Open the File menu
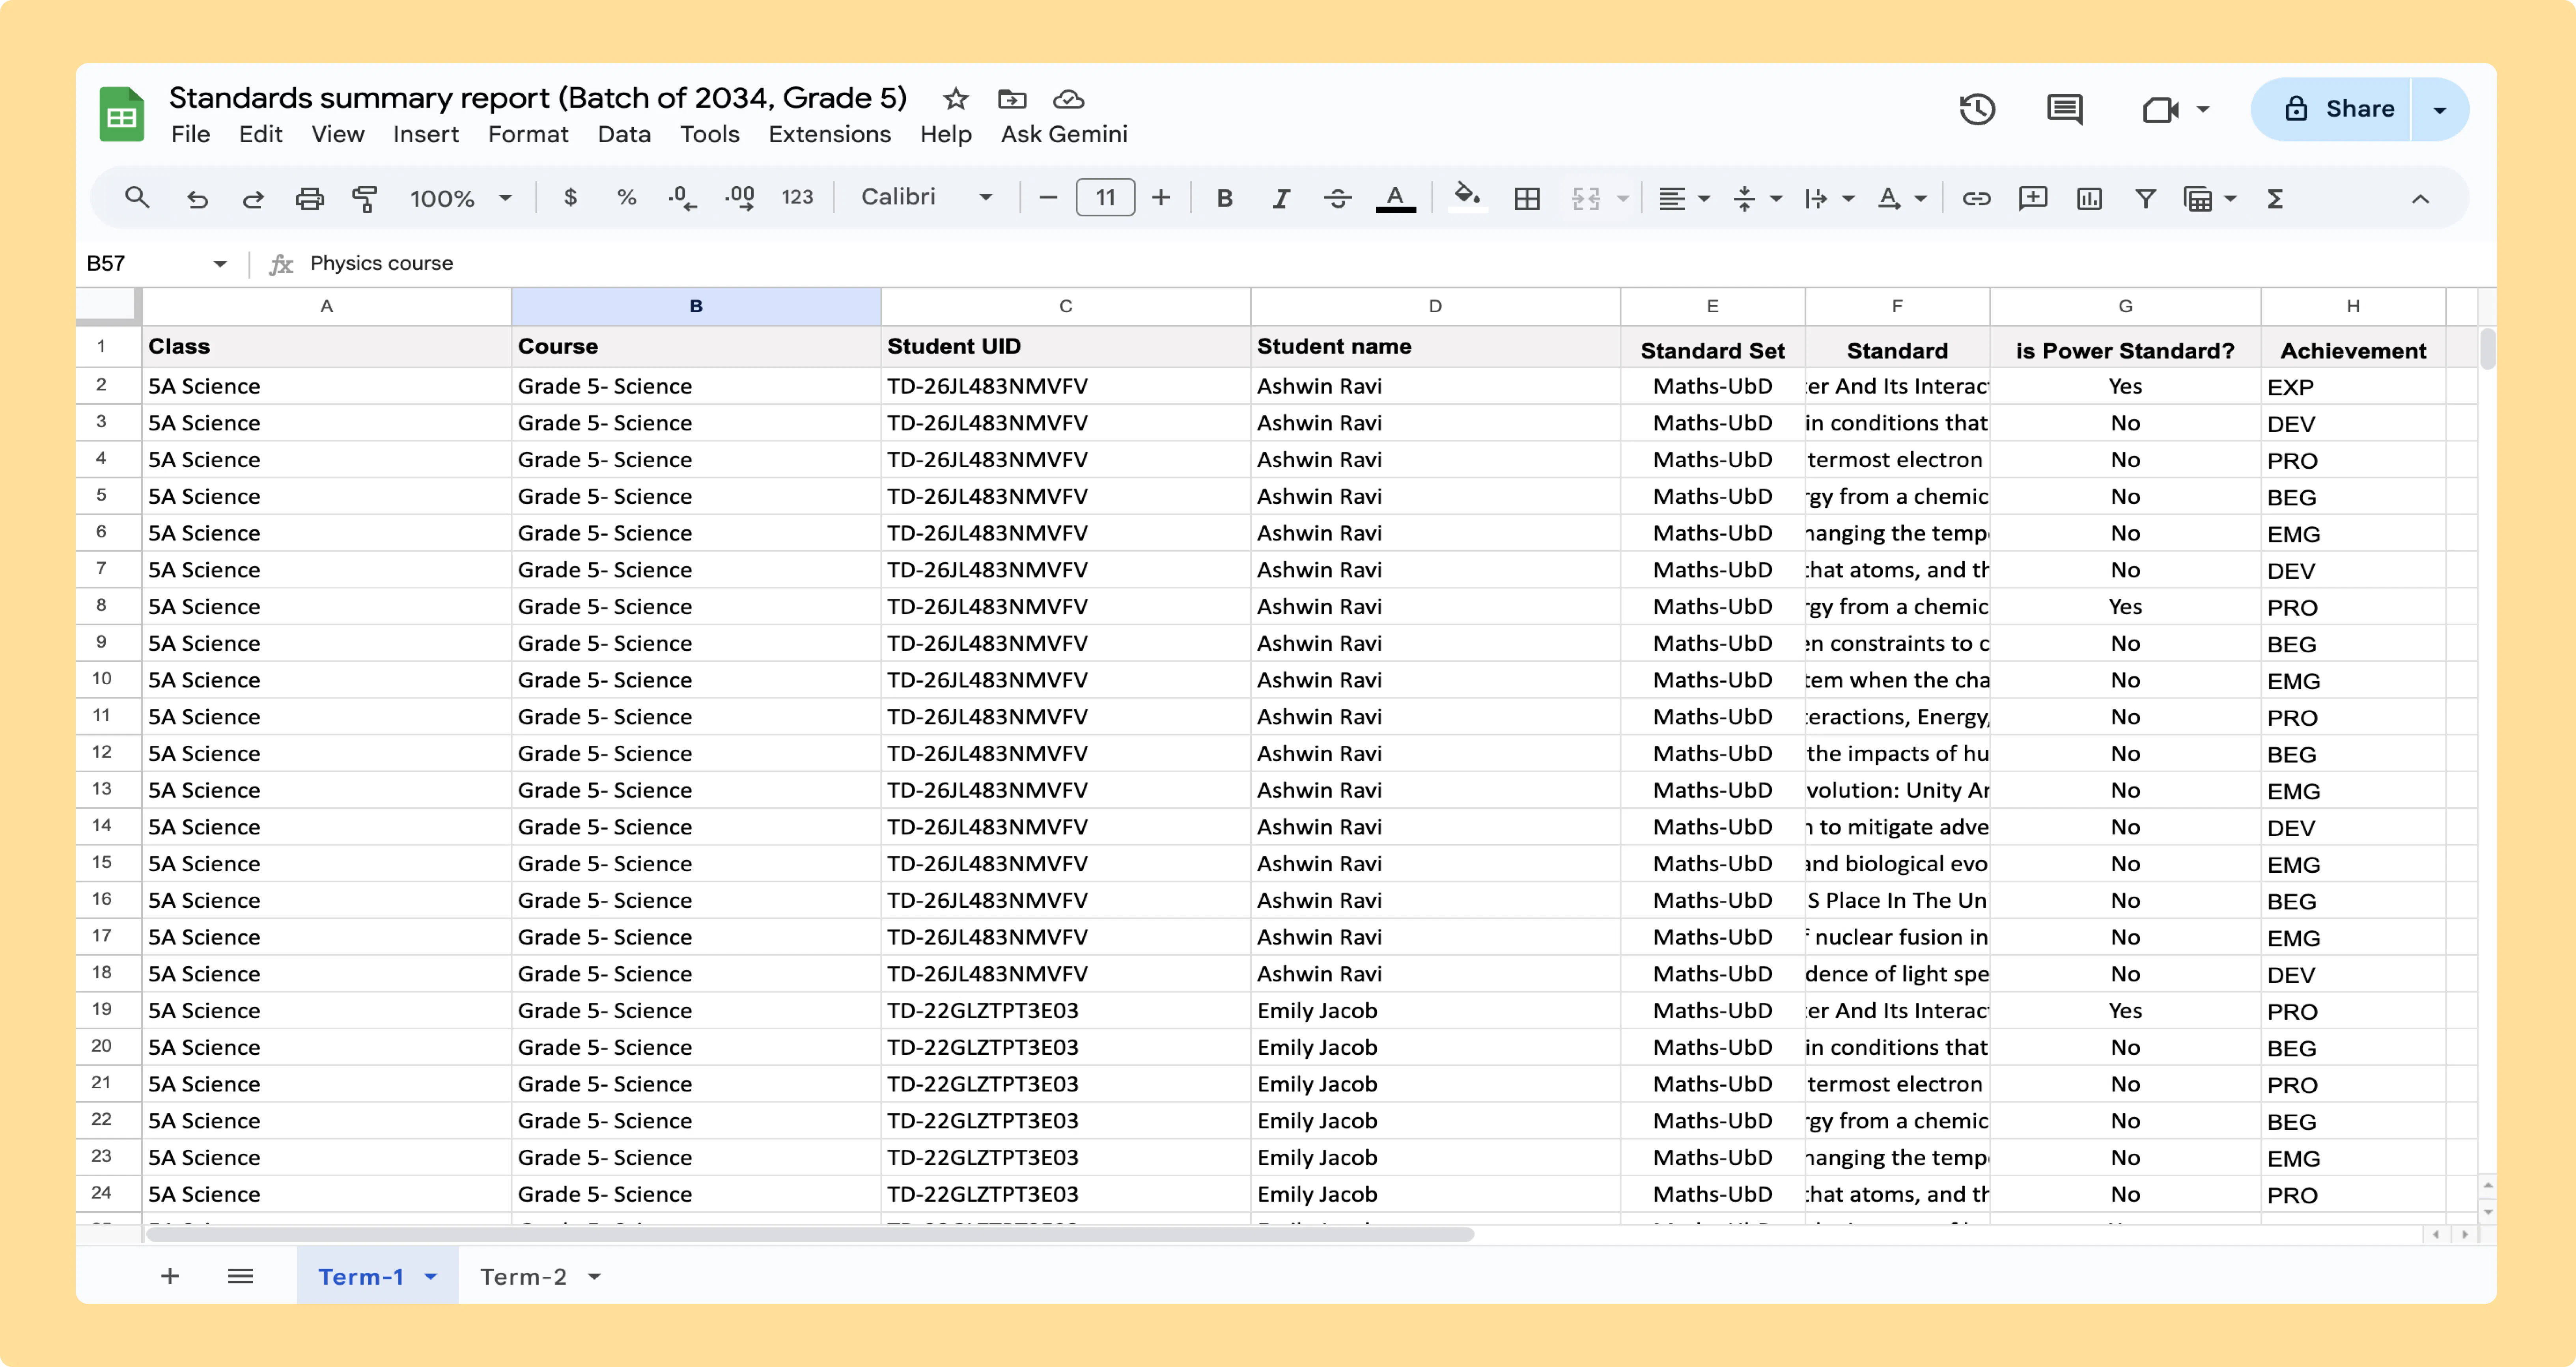Viewport: 2576px width, 1367px height. [x=190, y=134]
